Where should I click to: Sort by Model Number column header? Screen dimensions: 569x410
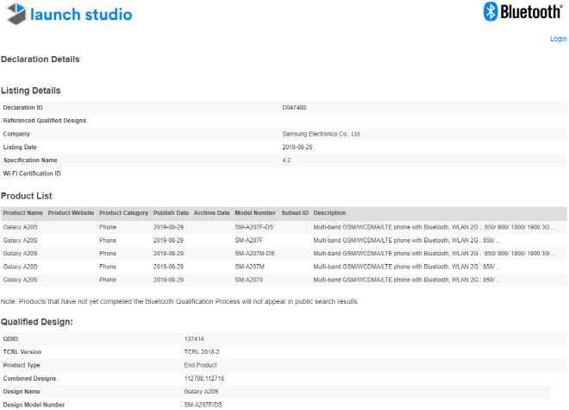pyautogui.click(x=255, y=213)
